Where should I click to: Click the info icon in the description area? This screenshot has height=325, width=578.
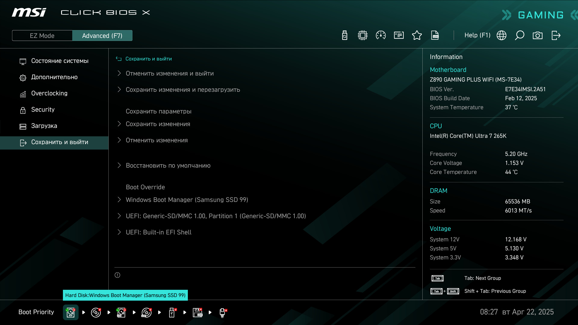tap(117, 275)
